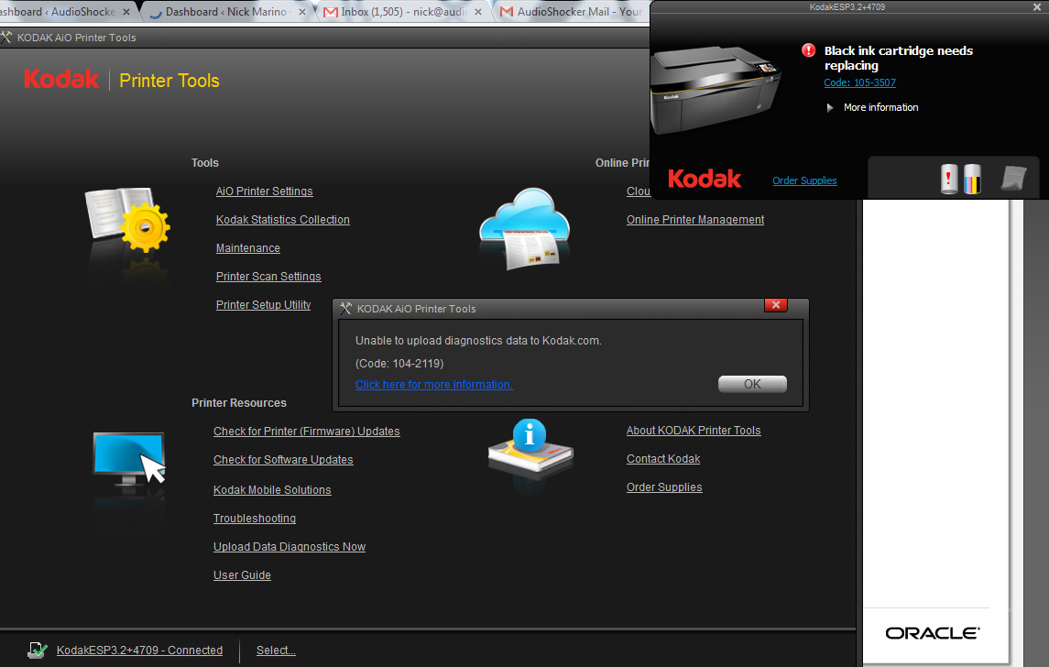1049x667 pixels.
Task: Open AiO Printer Settings
Action: click(x=264, y=191)
